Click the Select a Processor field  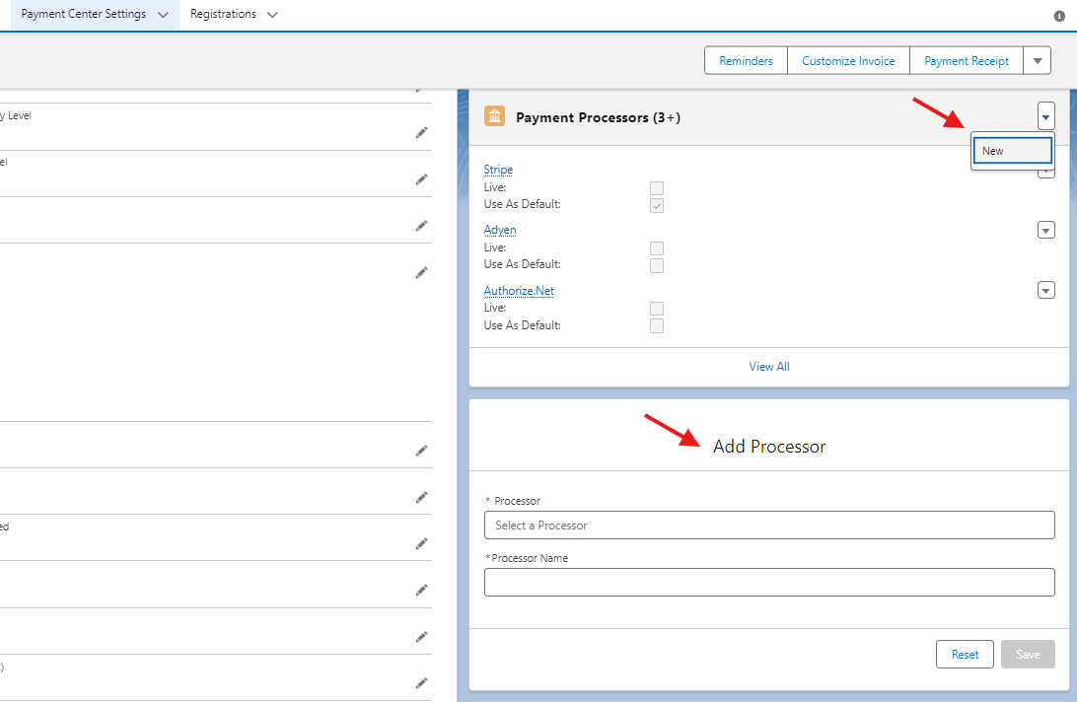[769, 526]
